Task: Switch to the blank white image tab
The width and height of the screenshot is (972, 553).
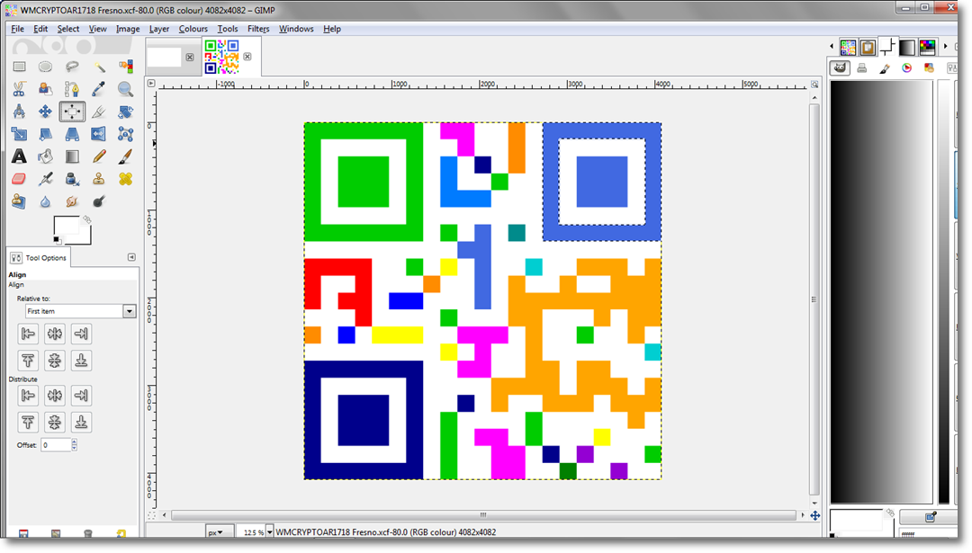Action: (165, 57)
